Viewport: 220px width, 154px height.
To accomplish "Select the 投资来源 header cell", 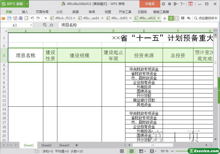I will point(144,55).
